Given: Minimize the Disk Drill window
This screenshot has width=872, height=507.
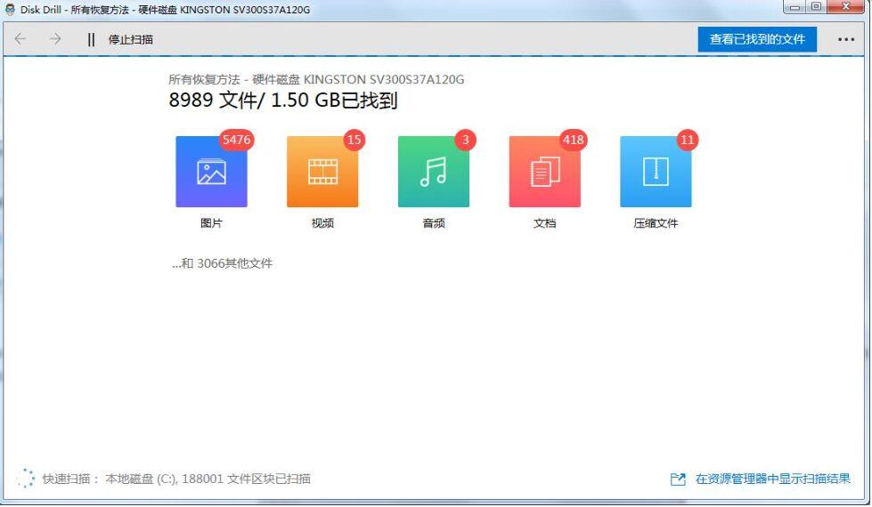Looking at the screenshot, I should pos(795,7).
